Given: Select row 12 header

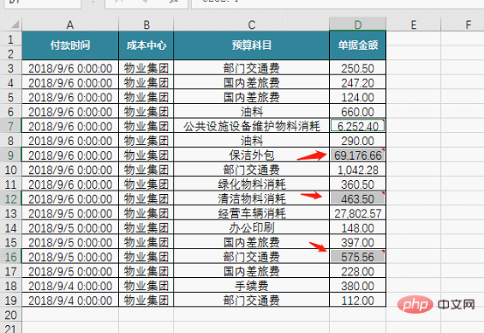Looking at the screenshot, I should coord(11,199).
